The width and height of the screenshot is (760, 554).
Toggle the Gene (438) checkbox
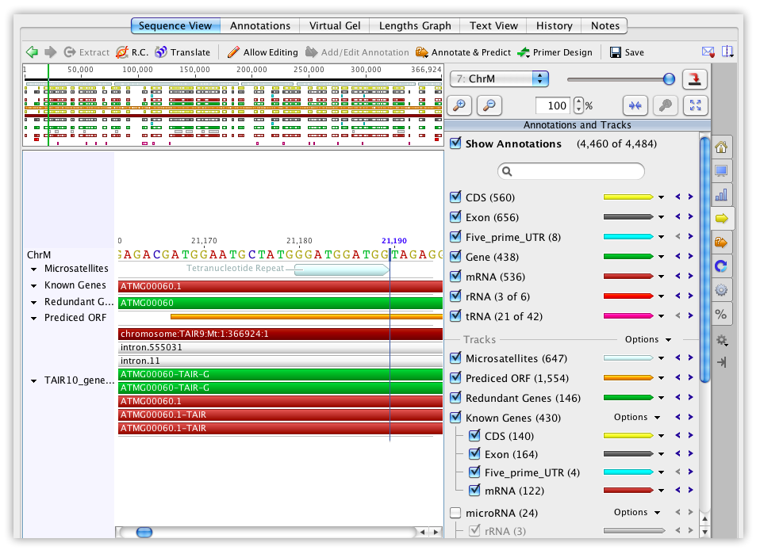(455, 256)
